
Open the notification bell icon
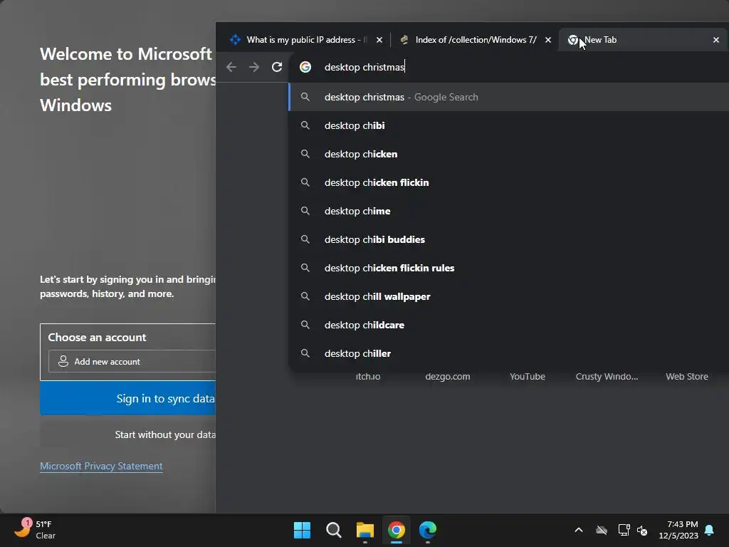710,530
